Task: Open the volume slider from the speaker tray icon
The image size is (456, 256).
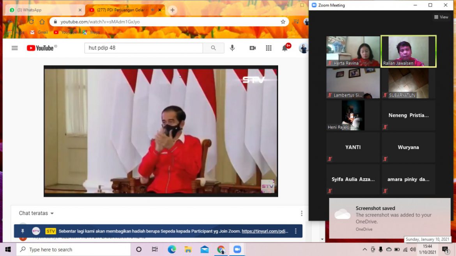Action: coord(412,249)
